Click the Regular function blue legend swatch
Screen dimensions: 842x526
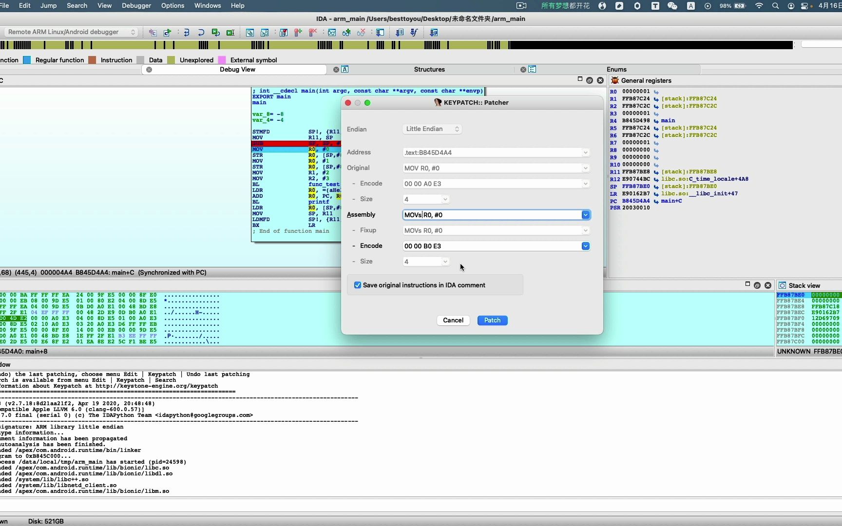coord(27,60)
